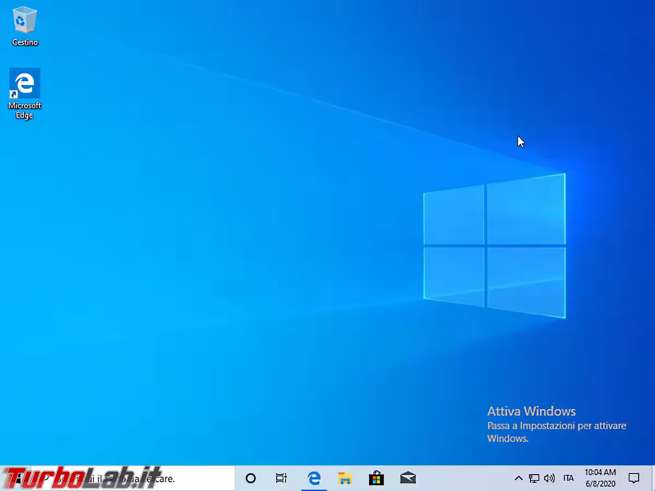Click the "Passa a Impostazioni" activation text
Image resolution: width=655 pixels, height=491 pixels.
point(556,426)
